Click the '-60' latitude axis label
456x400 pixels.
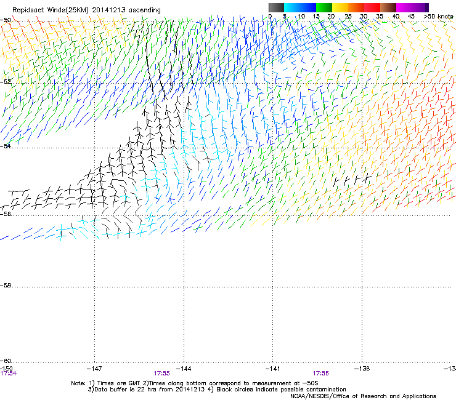click(6, 361)
